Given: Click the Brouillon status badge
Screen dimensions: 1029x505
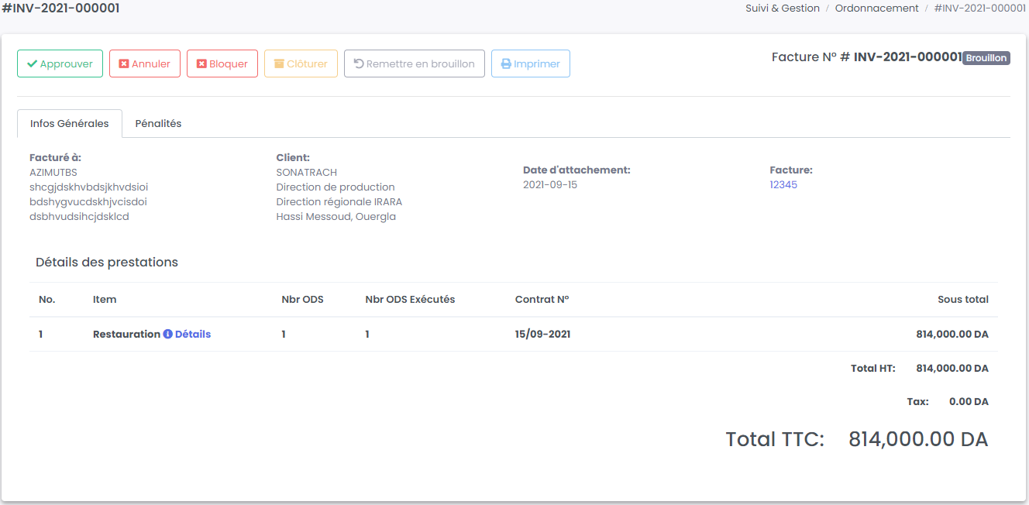Looking at the screenshot, I should click(986, 58).
